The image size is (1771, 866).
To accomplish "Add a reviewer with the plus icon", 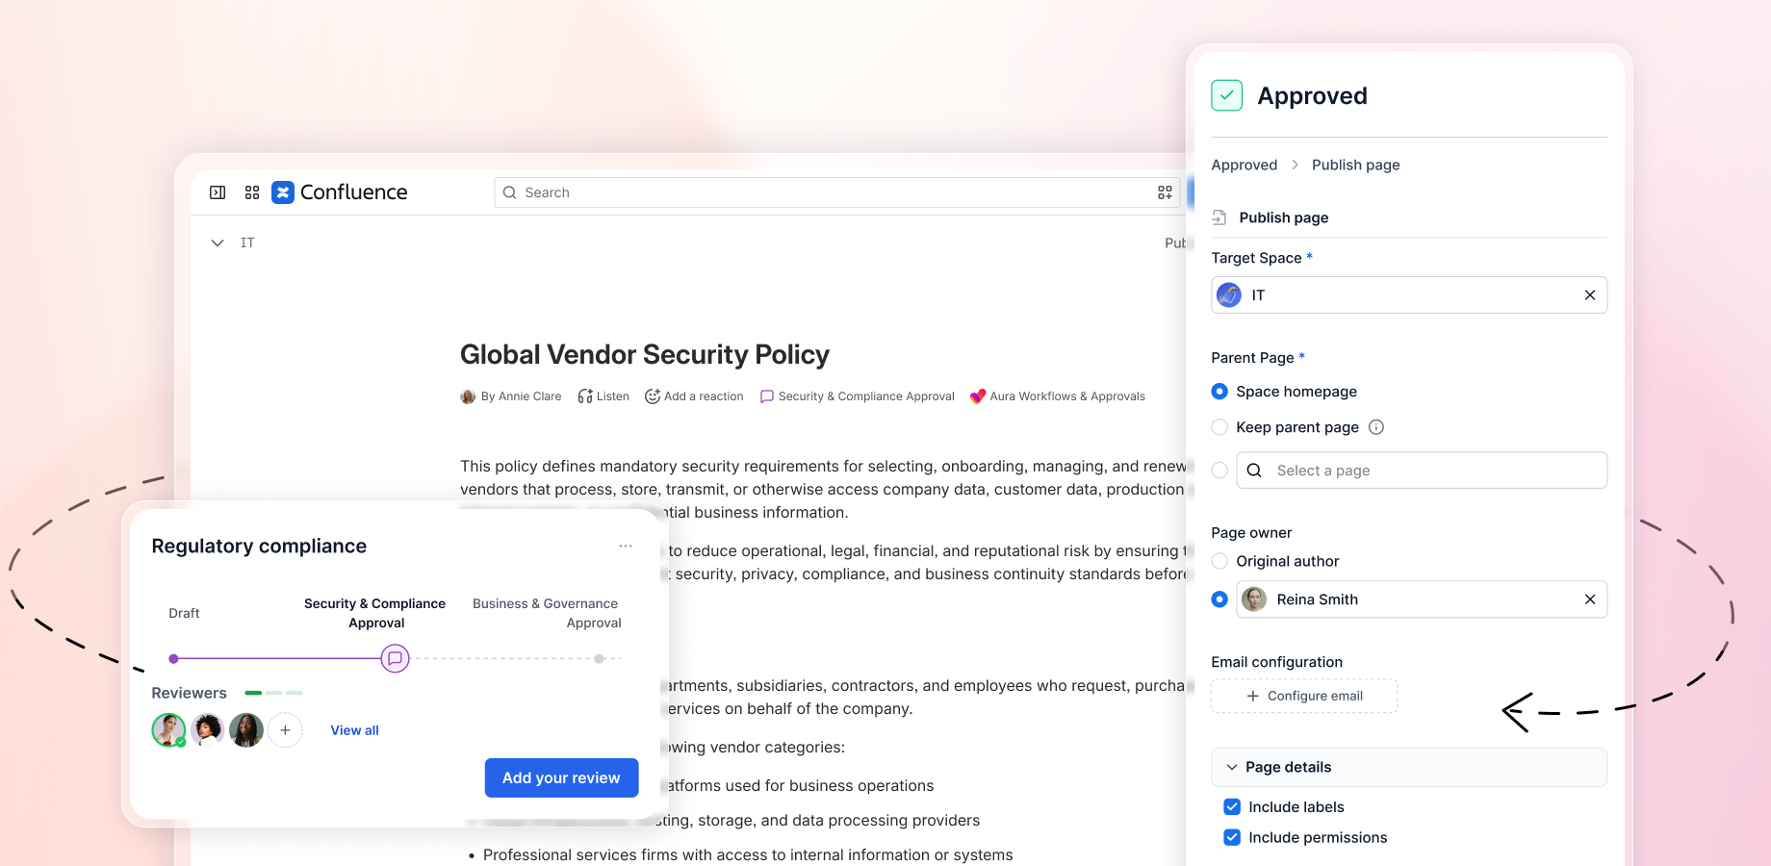I will pyautogui.click(x=285, y=730).
